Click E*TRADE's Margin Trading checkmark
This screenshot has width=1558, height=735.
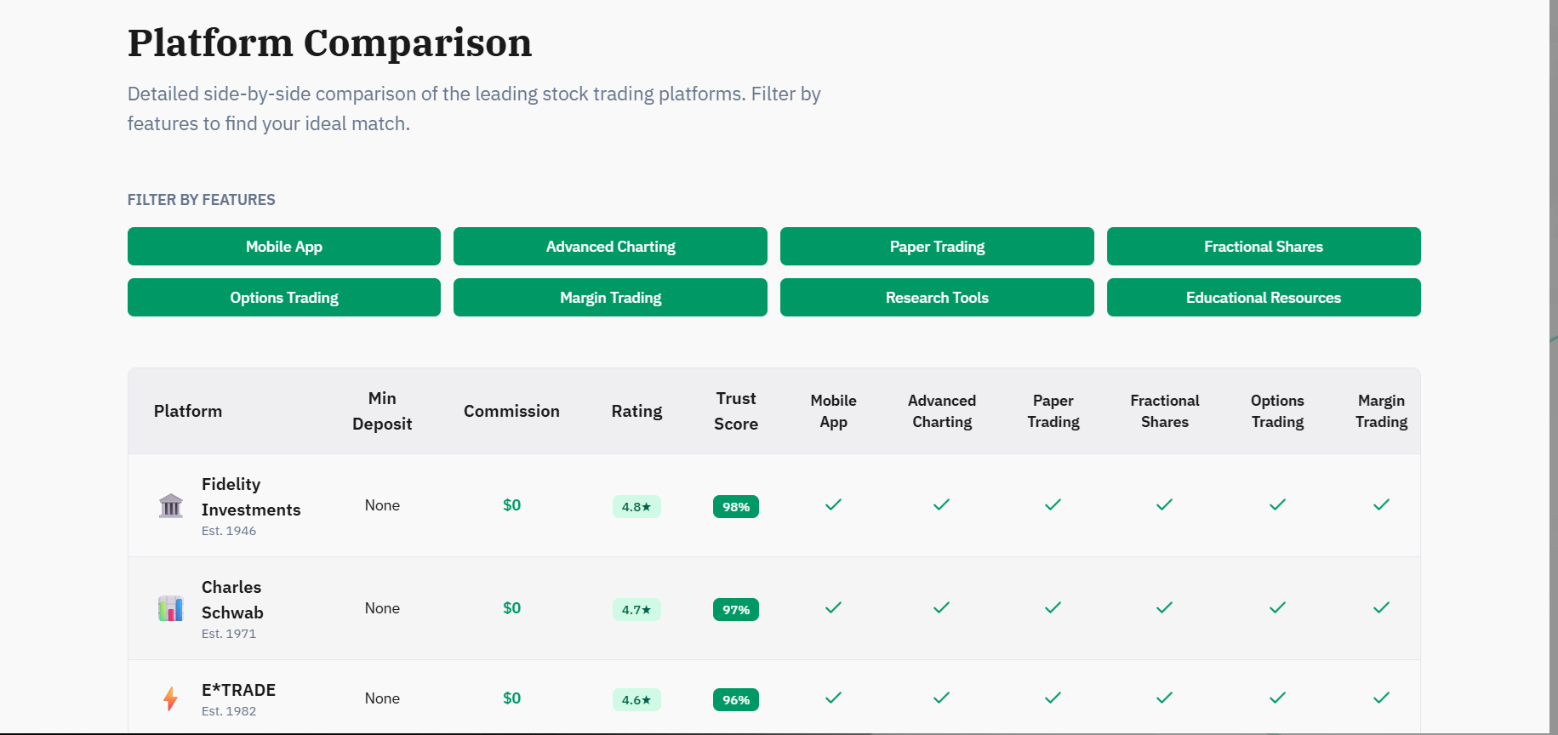coord(1381,698)
